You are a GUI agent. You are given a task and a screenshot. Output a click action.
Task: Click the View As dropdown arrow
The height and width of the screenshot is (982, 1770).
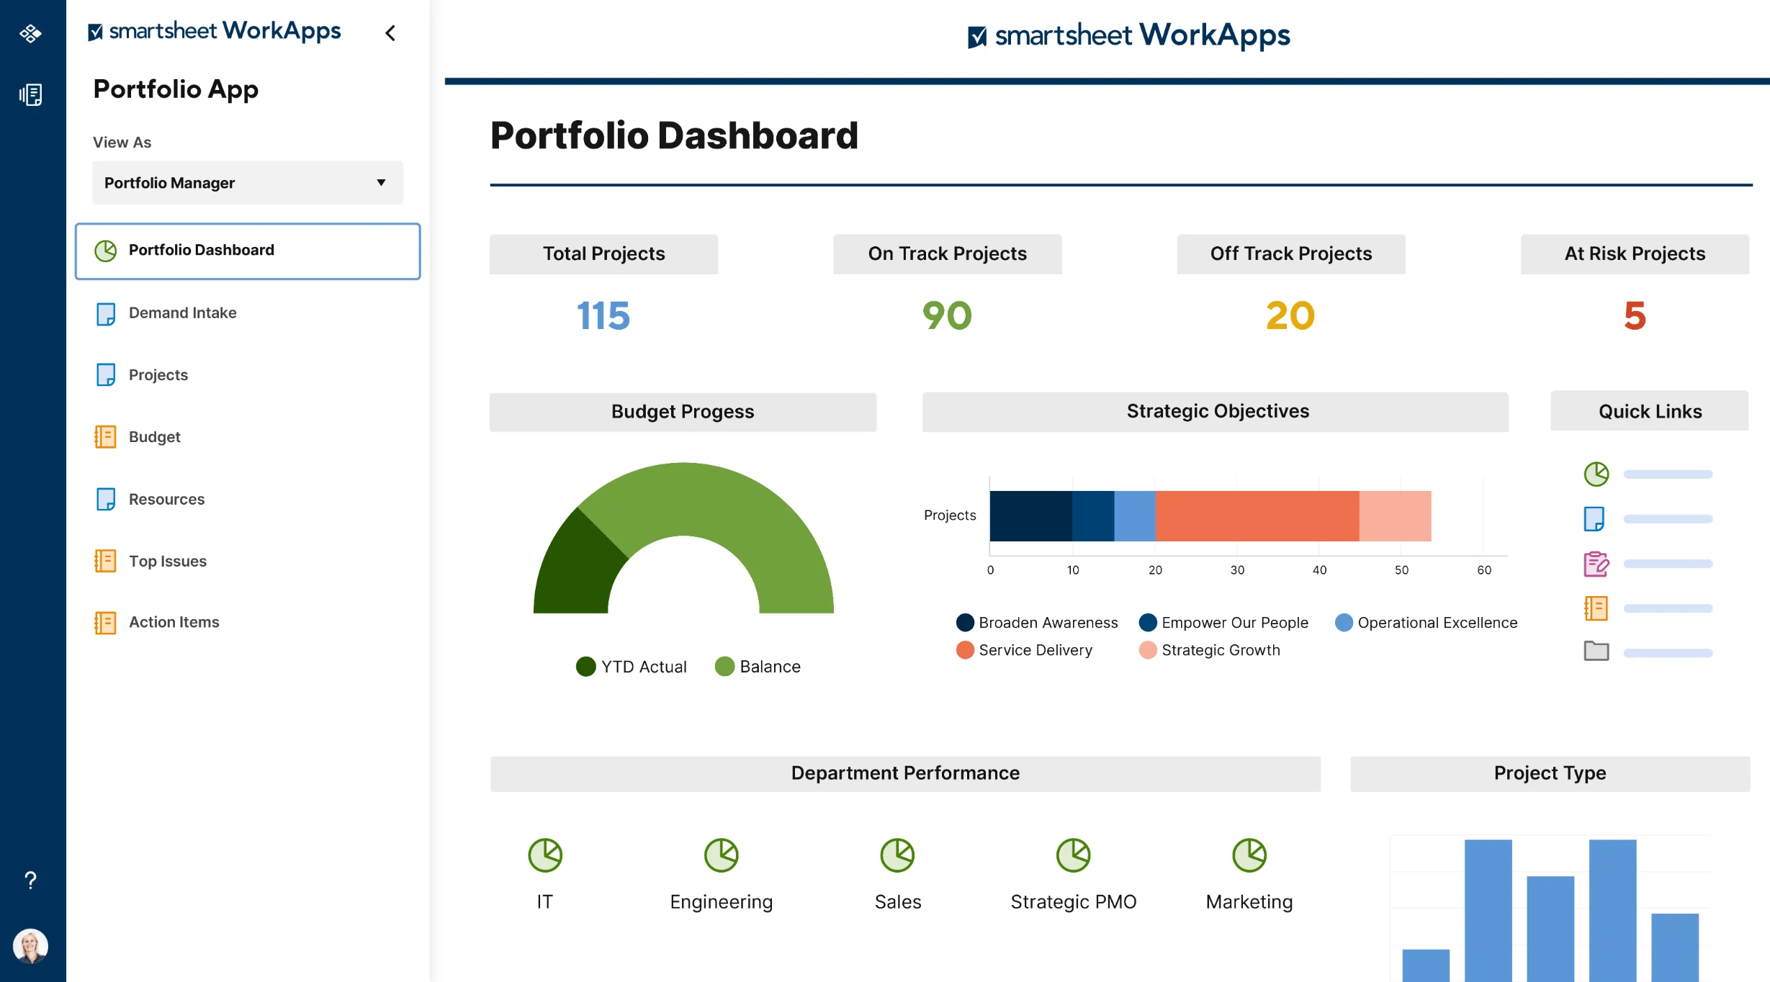[x=381, y=183]
